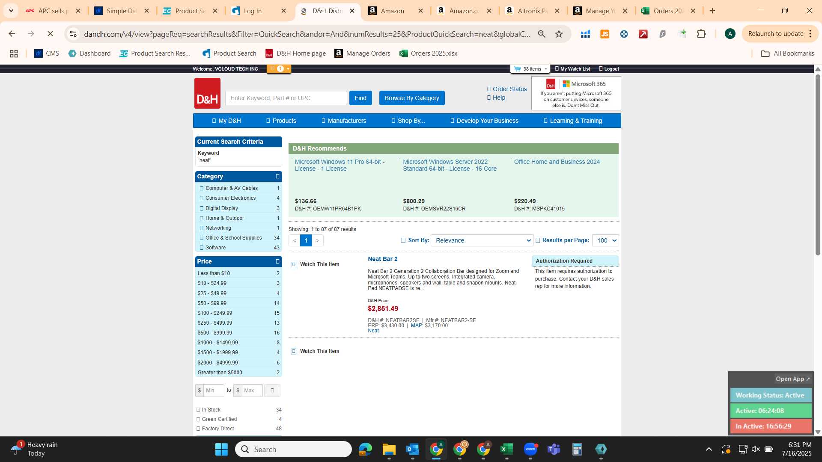The height and width of the screenshot is (462, 822).
Task: Open the Manufacturers menu
Action: pyautogui.click(x=344, y=121)
